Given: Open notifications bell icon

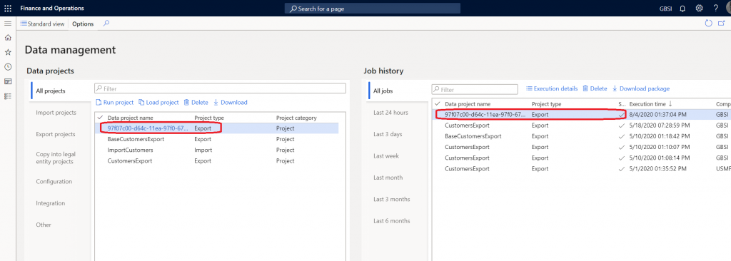Looking at the screenshot, I should pyautogui.click(x=682, y=9).
